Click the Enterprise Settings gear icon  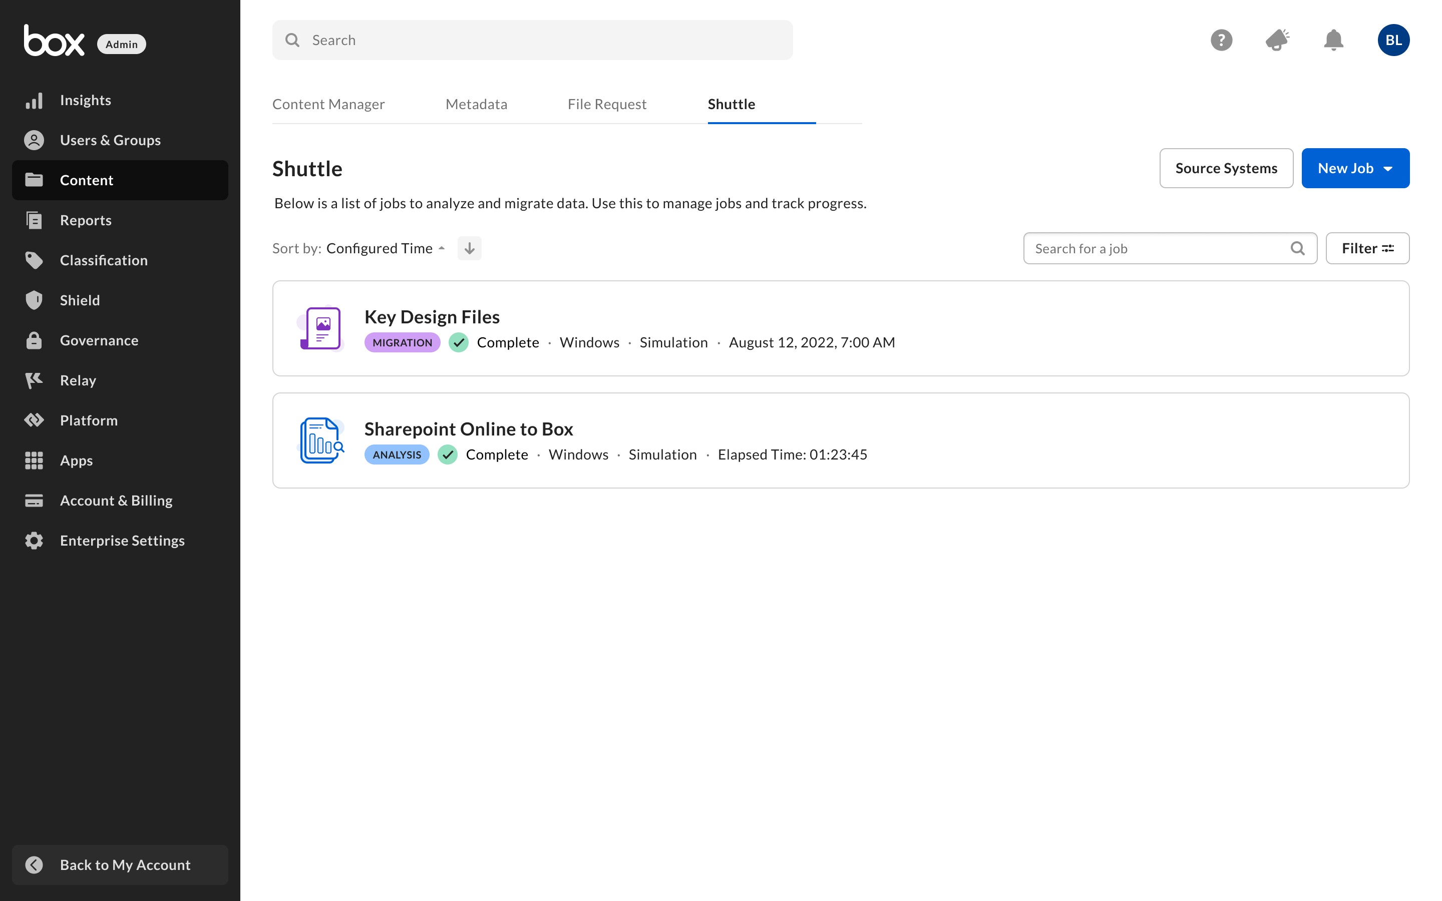tap(34, 541)
